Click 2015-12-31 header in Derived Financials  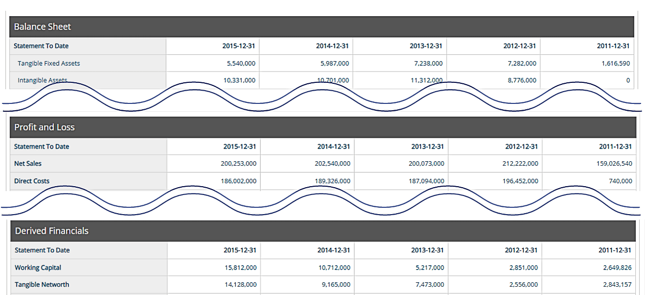coord(240,250)
